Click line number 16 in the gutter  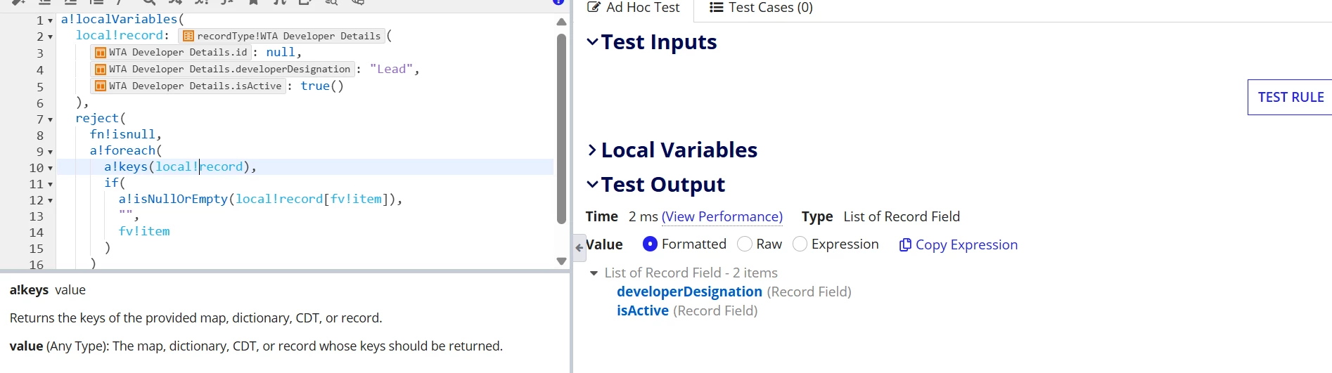[x=37, y=265]
